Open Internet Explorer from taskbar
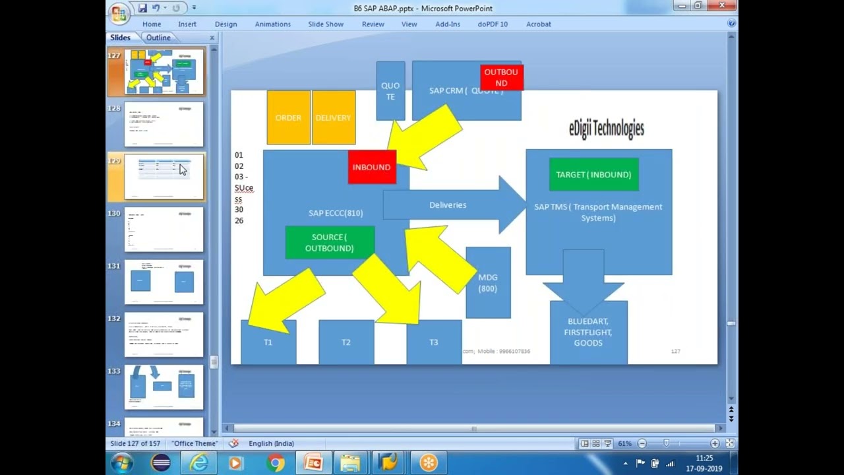Screen dimensions: 844x475 198,463
